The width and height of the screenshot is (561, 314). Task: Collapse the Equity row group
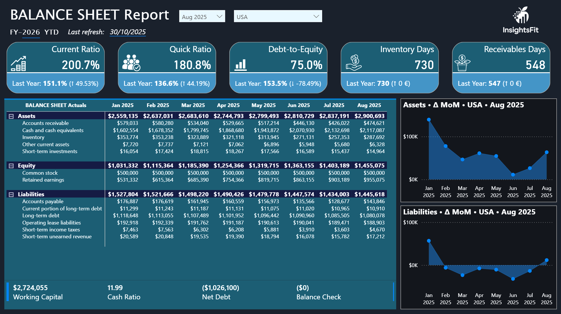point(11,166)
